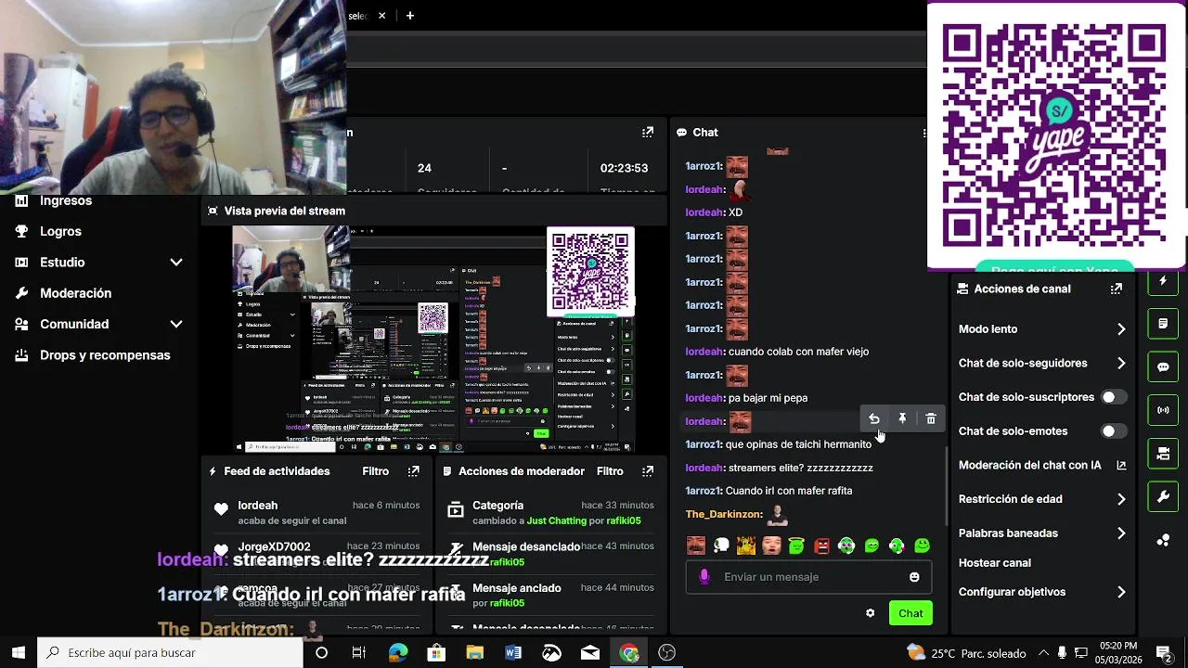The height and width of the screenshot is (668, 1188).
Task: Expand the Estudio sidebar section
Action: (175, 263)
